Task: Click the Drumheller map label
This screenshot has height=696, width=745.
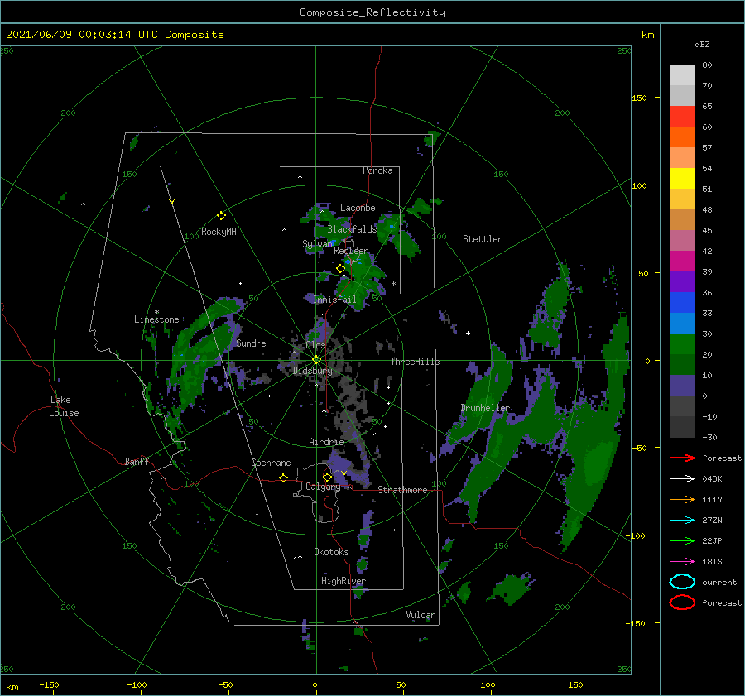Action: coord(485,408)
